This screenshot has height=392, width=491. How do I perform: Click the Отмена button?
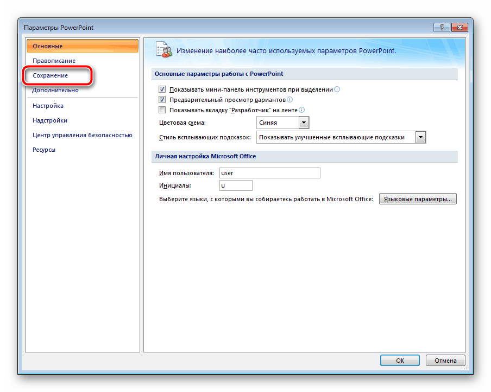tap(445, 360)
